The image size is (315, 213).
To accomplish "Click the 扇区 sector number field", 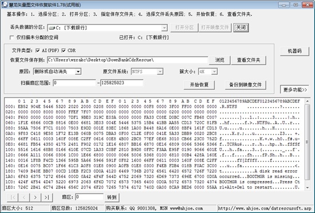I will pos(89,197).
